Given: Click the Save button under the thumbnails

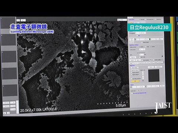Looking at the screenshot, I should [x=13, y=109].
